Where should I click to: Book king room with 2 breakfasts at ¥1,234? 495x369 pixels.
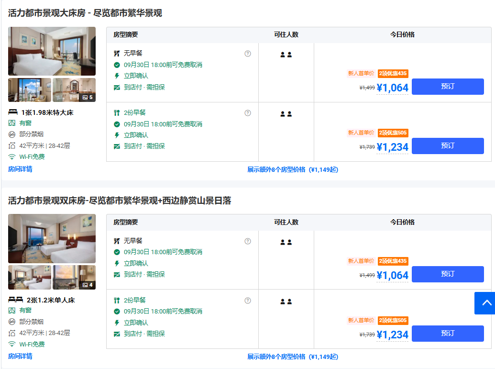[x=447, y=146]
